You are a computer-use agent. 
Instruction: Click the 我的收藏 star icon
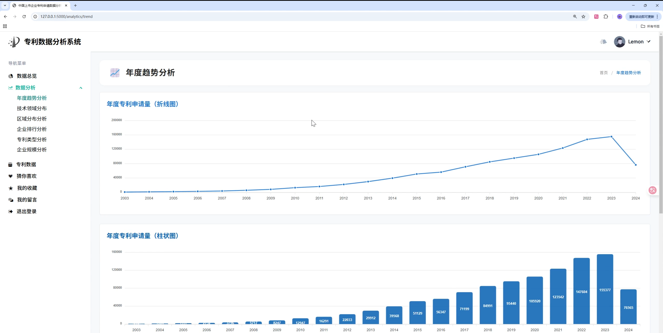[x=11, y=188]
